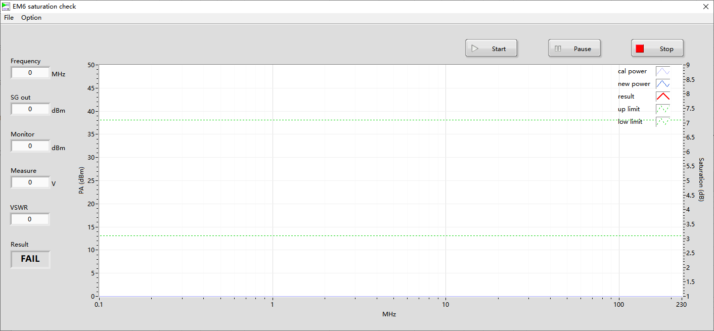Click the result legend swatch

(x=663, y=97)
